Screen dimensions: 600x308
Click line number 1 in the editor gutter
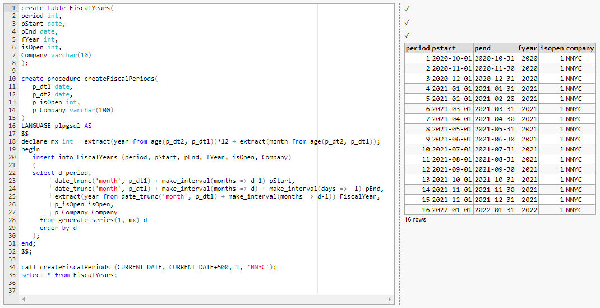click(x=14, y=8)
